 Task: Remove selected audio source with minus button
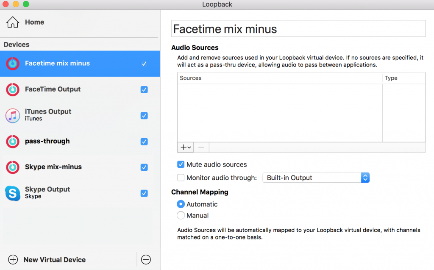click(x=201, y=148)
